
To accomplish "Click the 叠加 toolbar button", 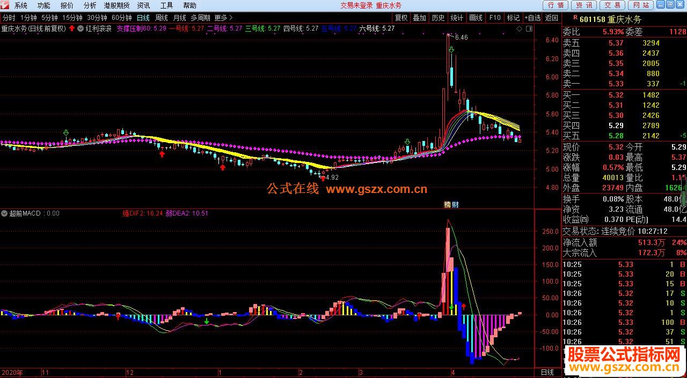I will (420, 17).
